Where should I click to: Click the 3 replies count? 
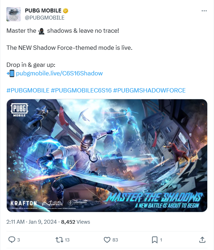pos(18,240)
